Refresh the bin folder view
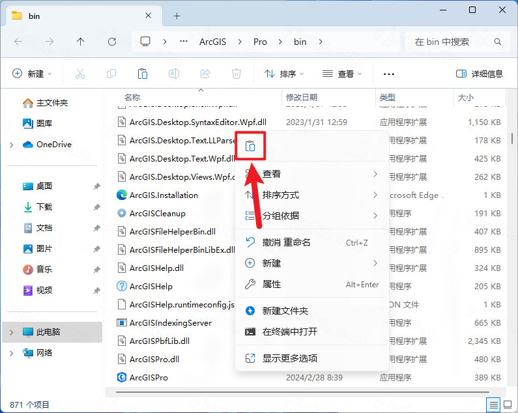 (x=112, y=42)
